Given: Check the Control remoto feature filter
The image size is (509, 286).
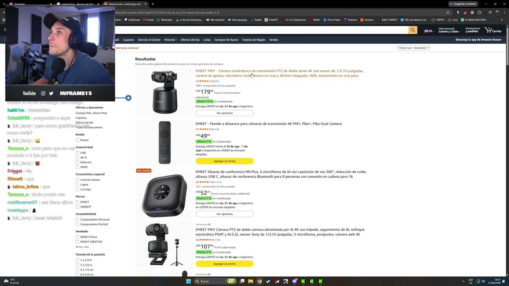Looking at the screenshot, I should click(77, 180).
